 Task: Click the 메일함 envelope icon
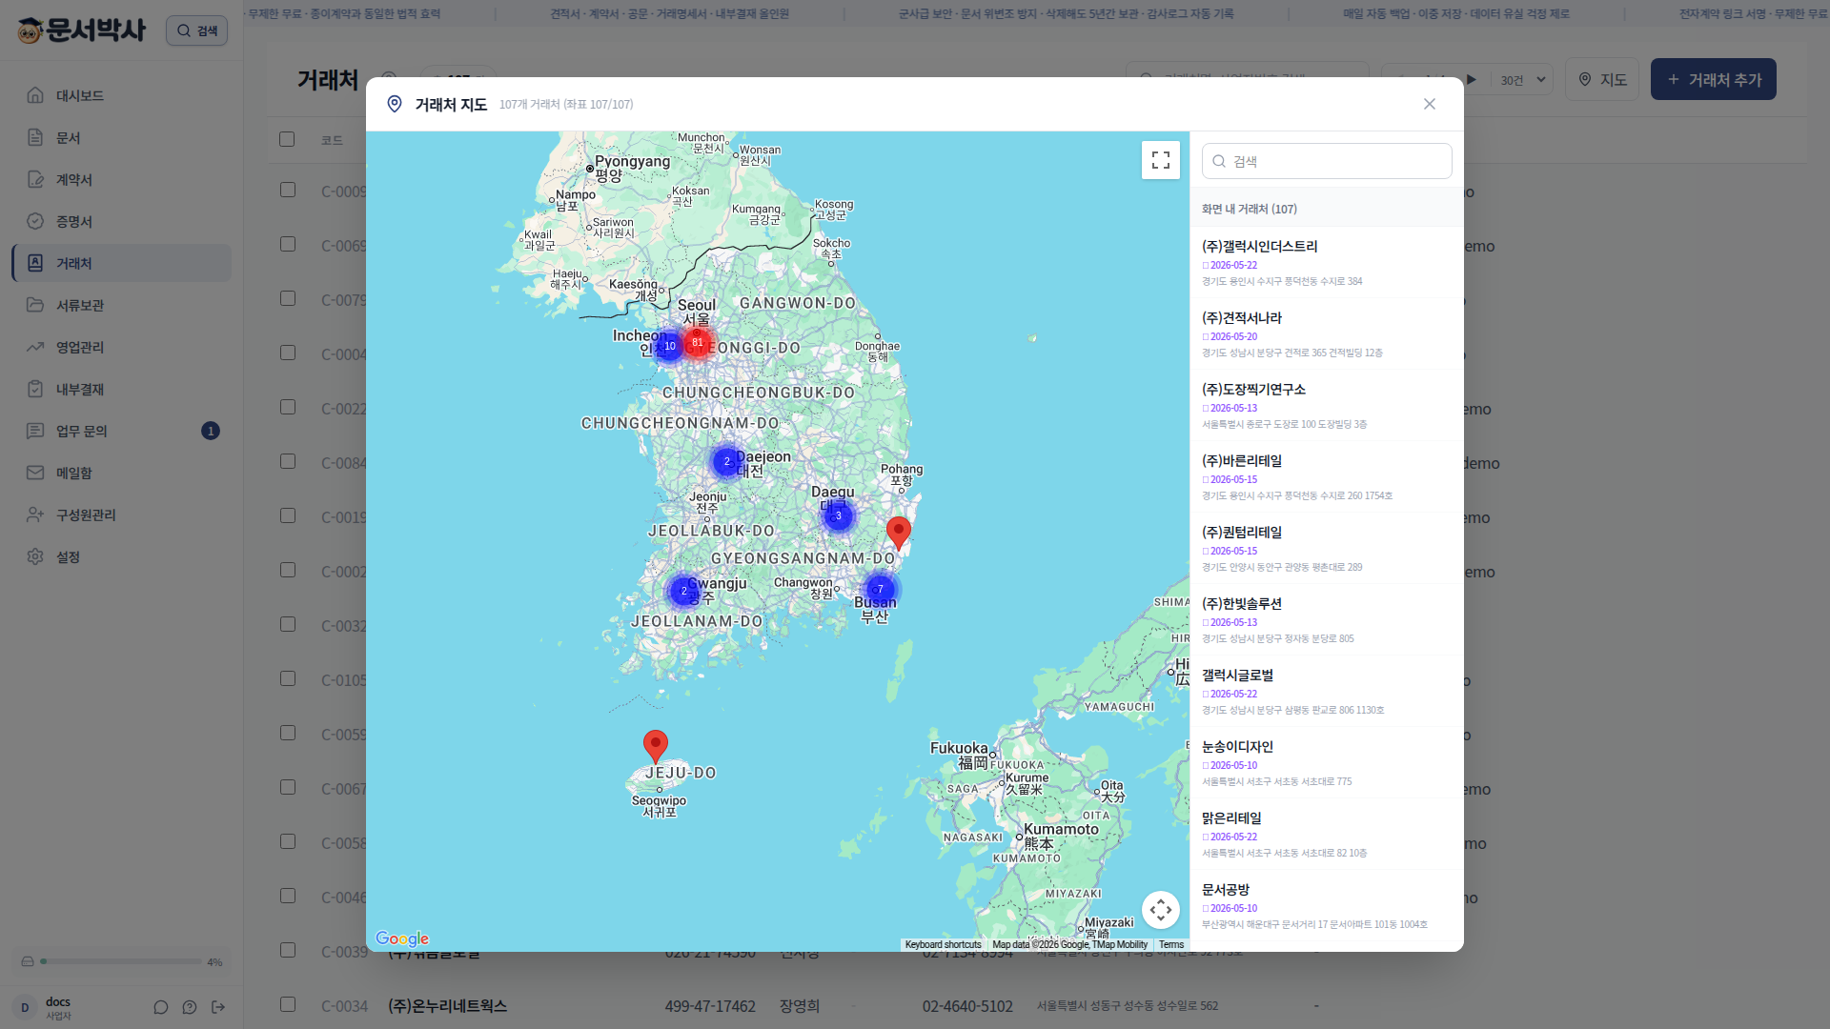pos(35,473)
